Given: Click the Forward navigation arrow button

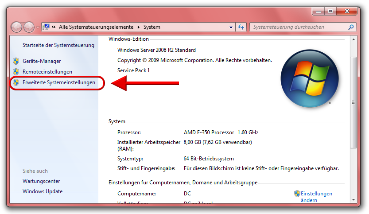Looking at the screenshot, I should pyautogui.click(x=29, y=27).
